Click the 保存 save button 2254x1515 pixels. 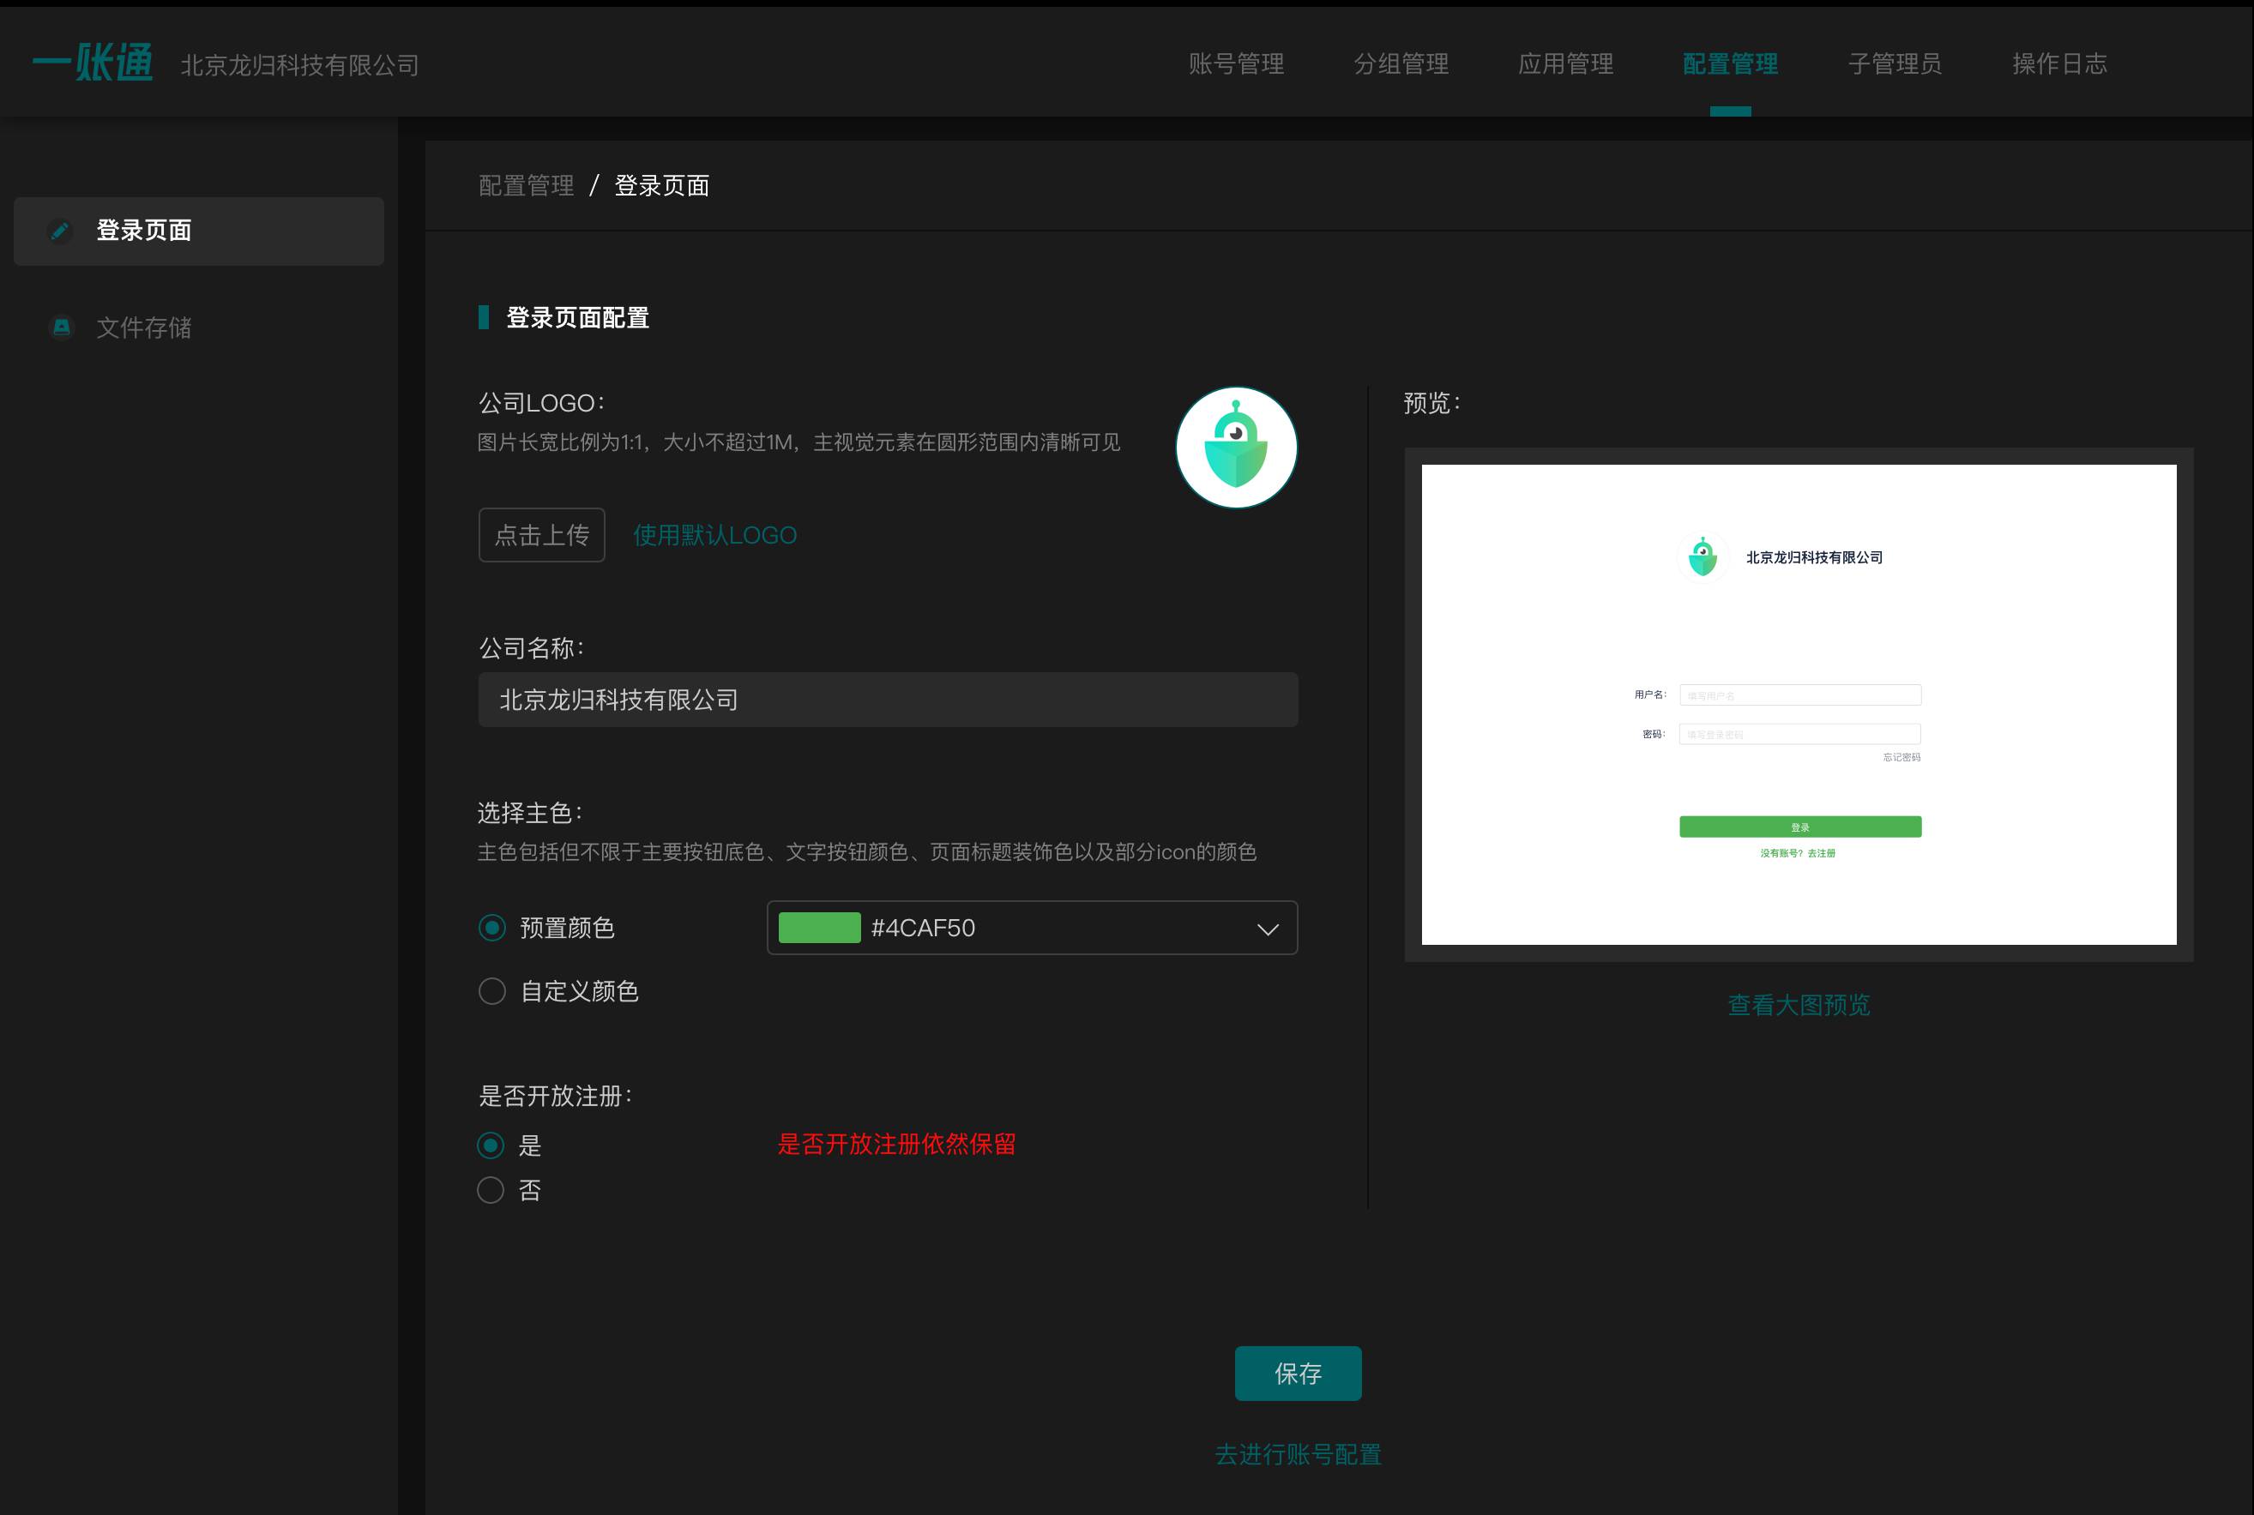1298,1372
